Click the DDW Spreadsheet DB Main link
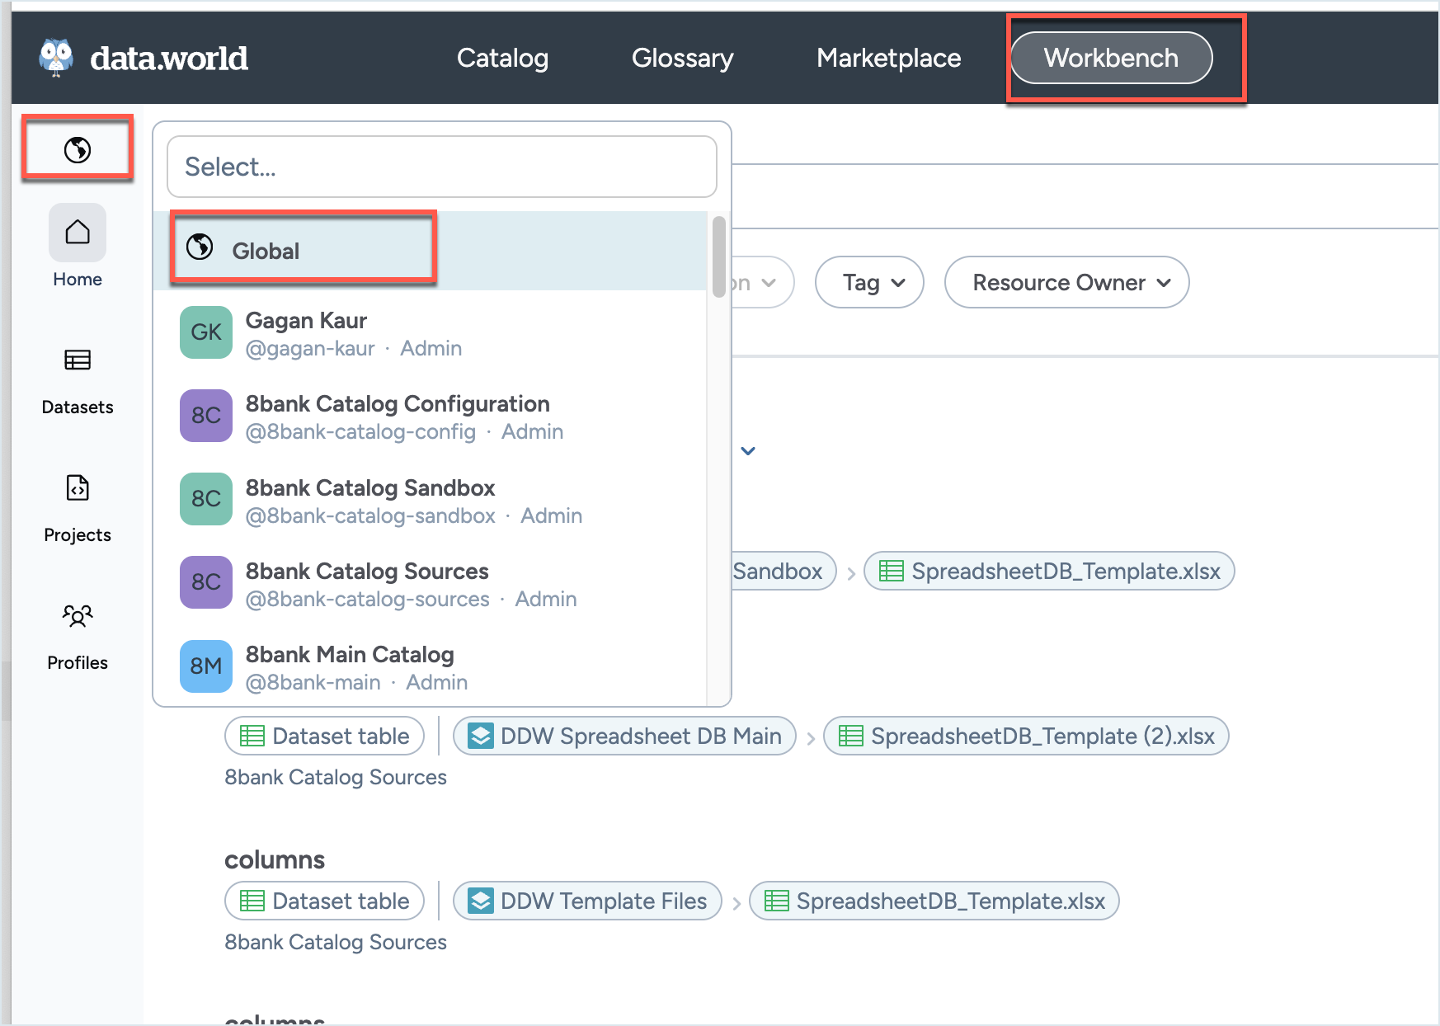1440x1026 pixels. (625, 736)
